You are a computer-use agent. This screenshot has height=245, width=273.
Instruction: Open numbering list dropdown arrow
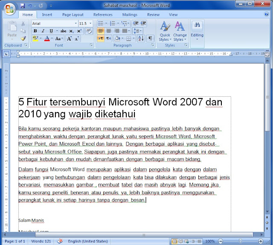tap(118, 23)
